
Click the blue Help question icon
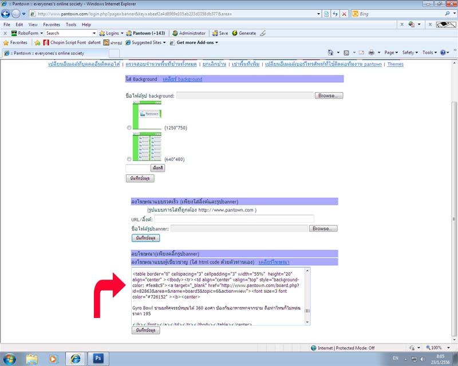tap(443, 53)
